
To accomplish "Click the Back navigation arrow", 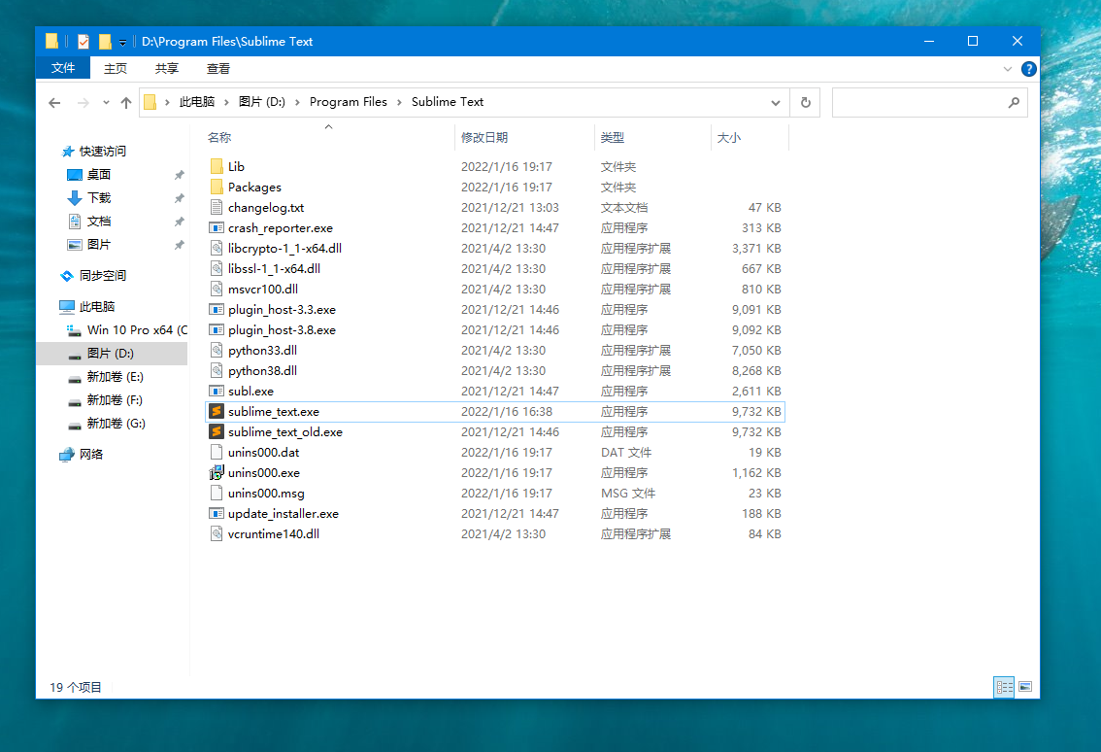I will point(54,102).
